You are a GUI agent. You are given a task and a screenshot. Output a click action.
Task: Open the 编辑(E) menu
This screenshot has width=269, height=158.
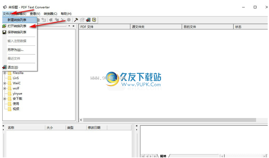[21, 14]
